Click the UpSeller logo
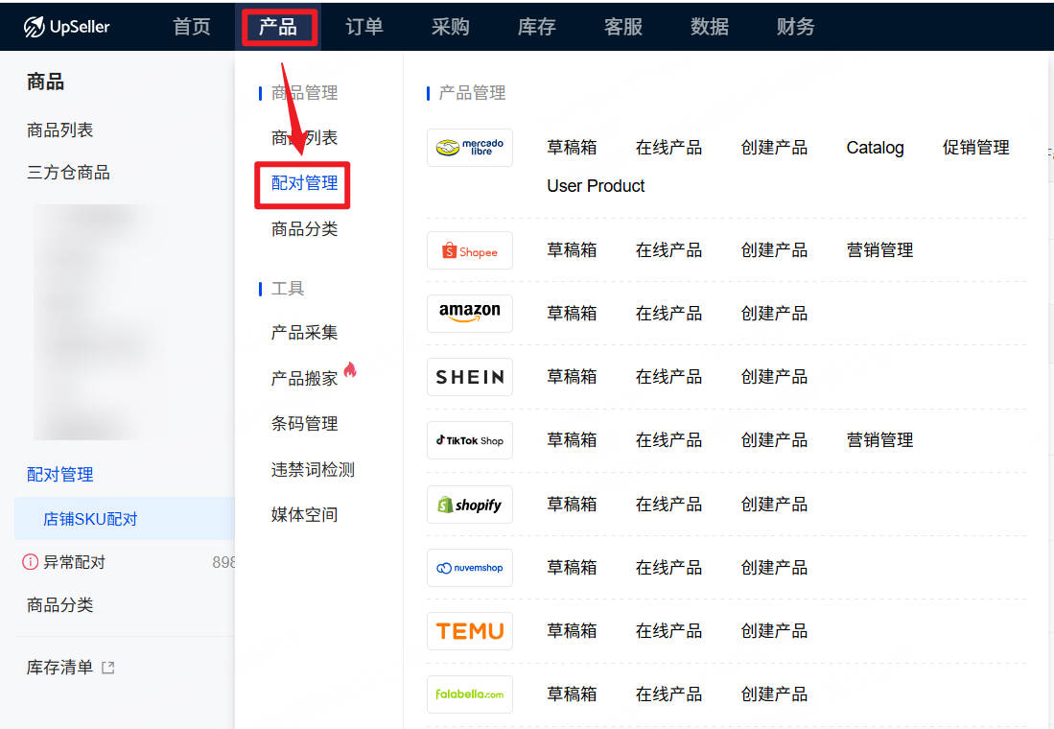This screenshot has height=729, width=1054. point(66,27)
